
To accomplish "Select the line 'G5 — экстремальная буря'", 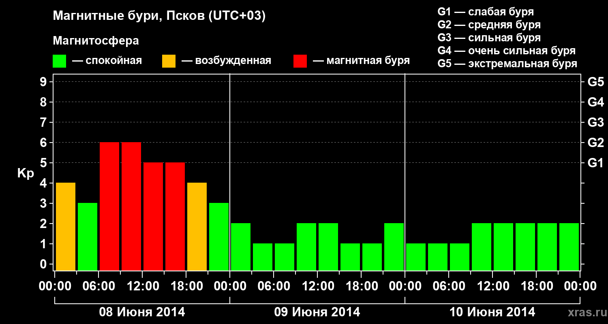I will [507, 64].
